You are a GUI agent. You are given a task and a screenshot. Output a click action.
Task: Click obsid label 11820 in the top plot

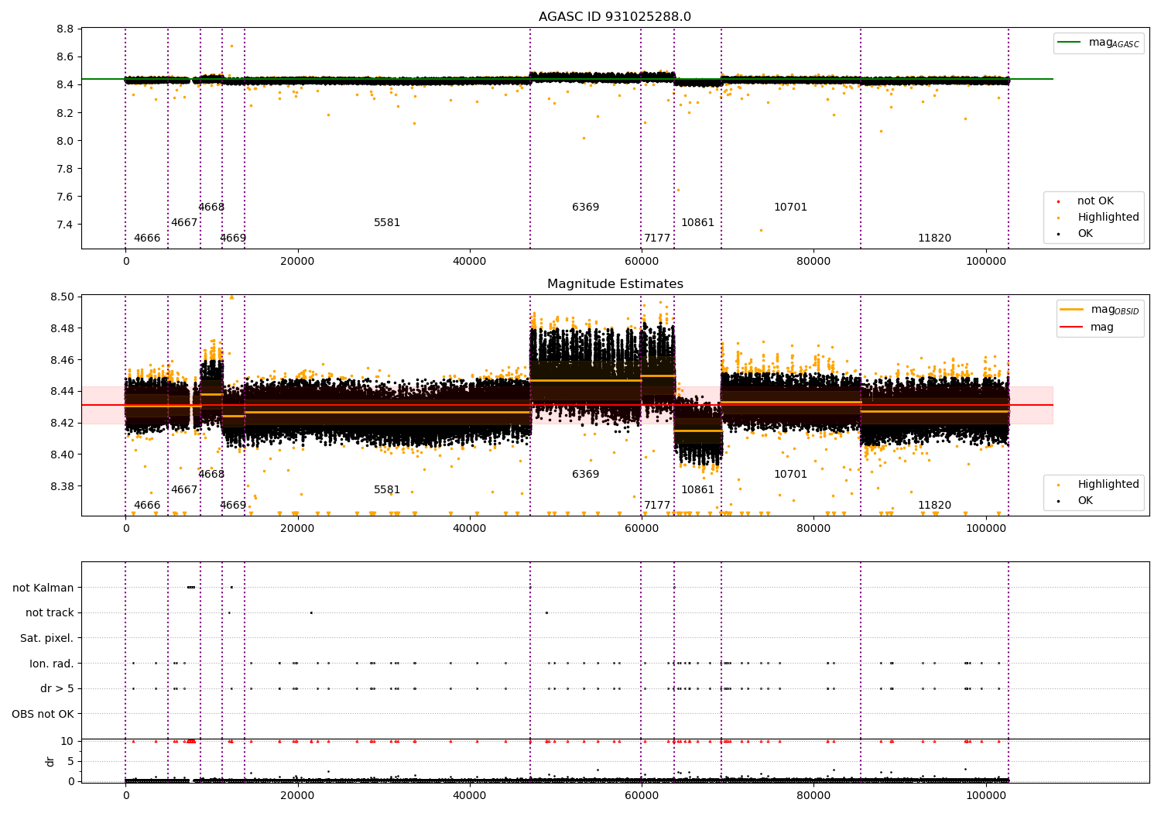935,238
